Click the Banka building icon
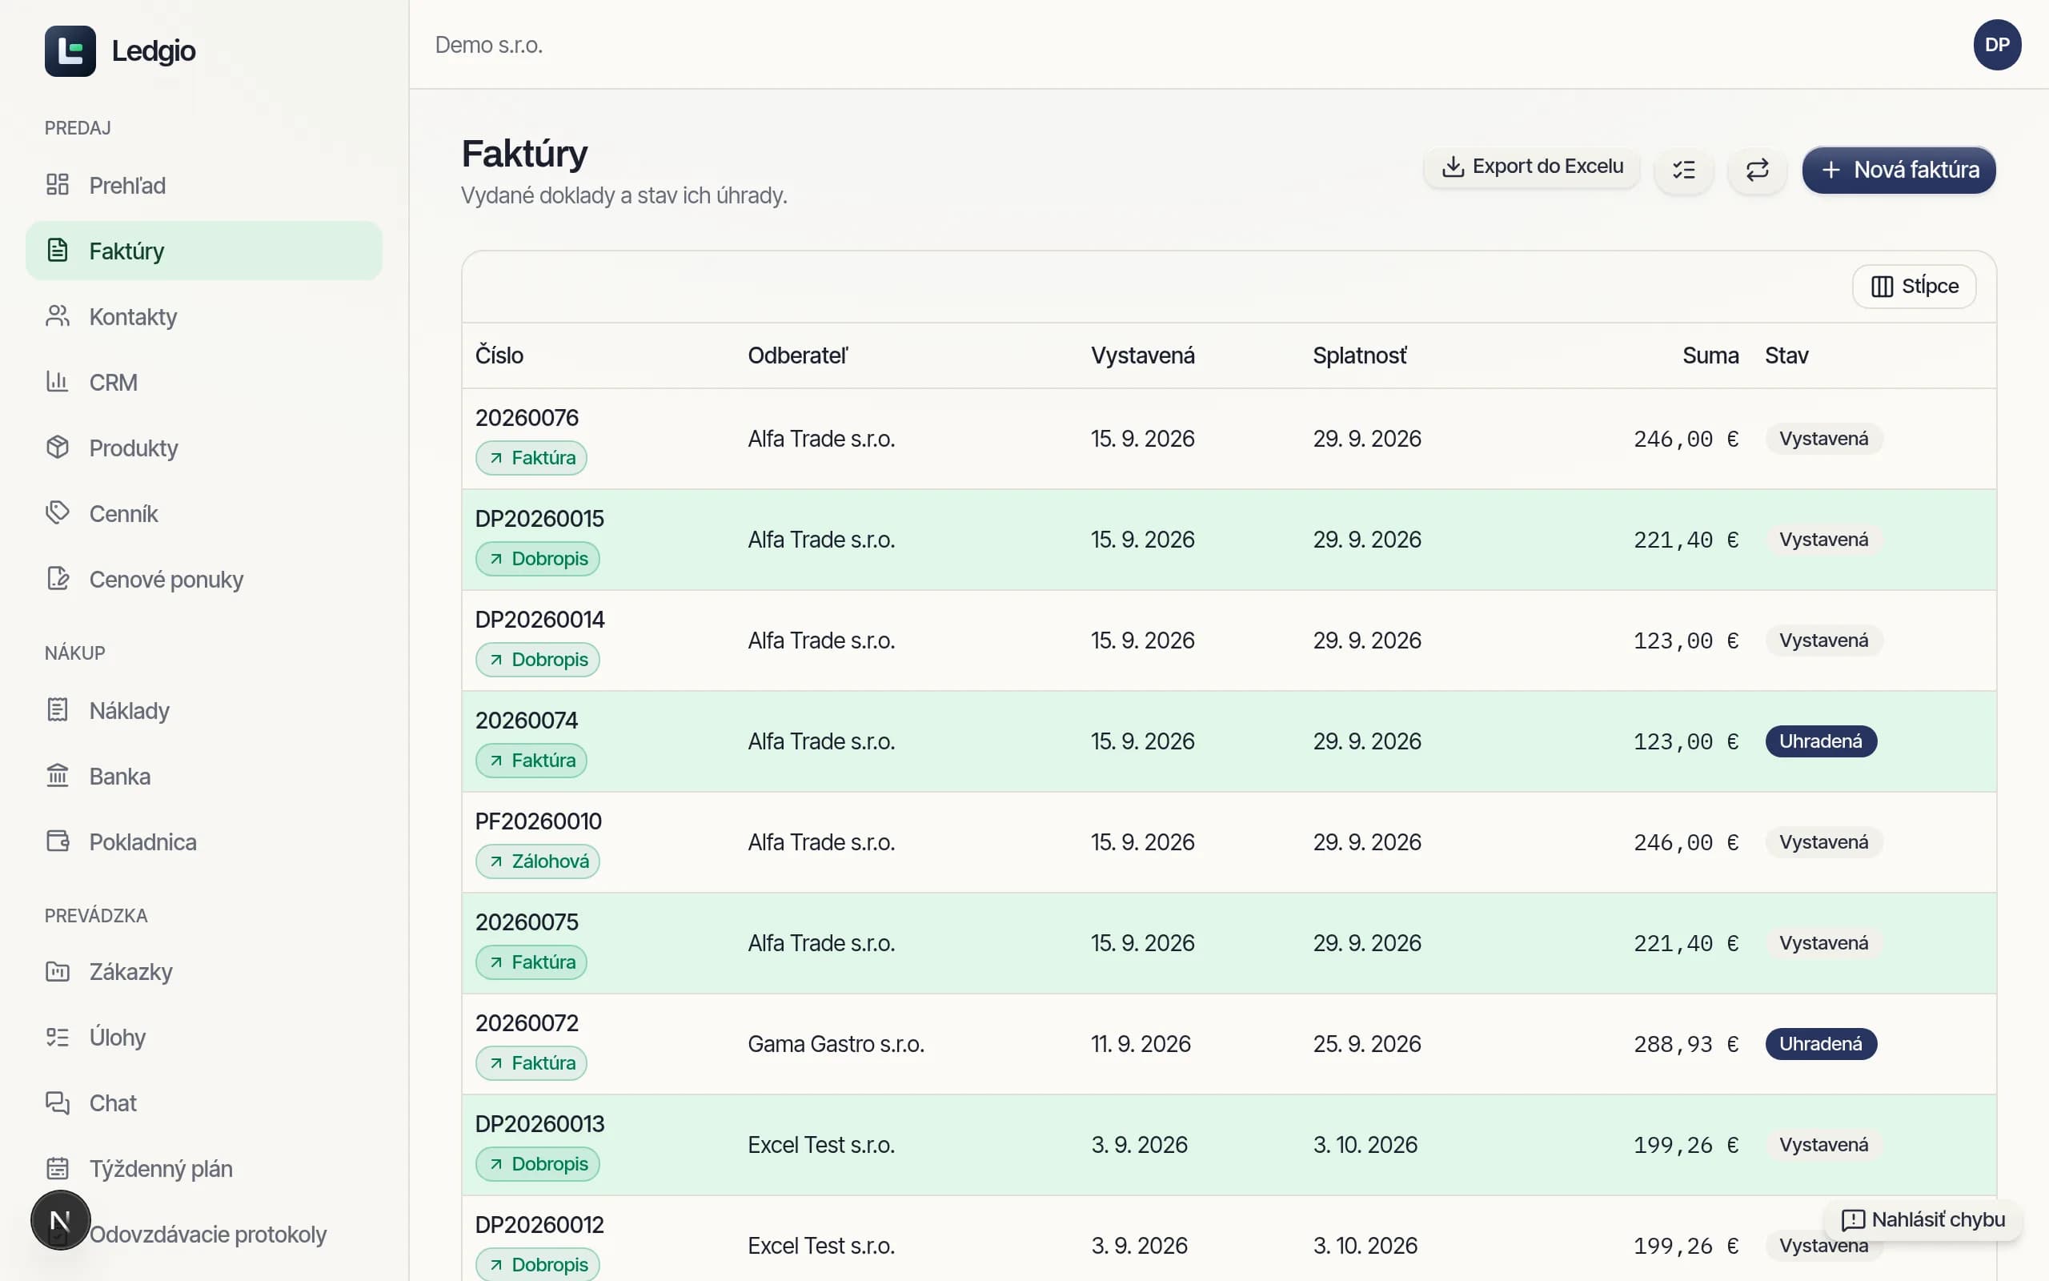Image resolution: width=2049 pixels, height=1281 pixels. pyautogui.click(x=58, y=776)
